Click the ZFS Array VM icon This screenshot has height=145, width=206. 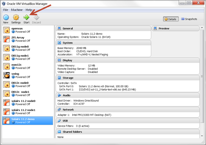click(7, 39)
